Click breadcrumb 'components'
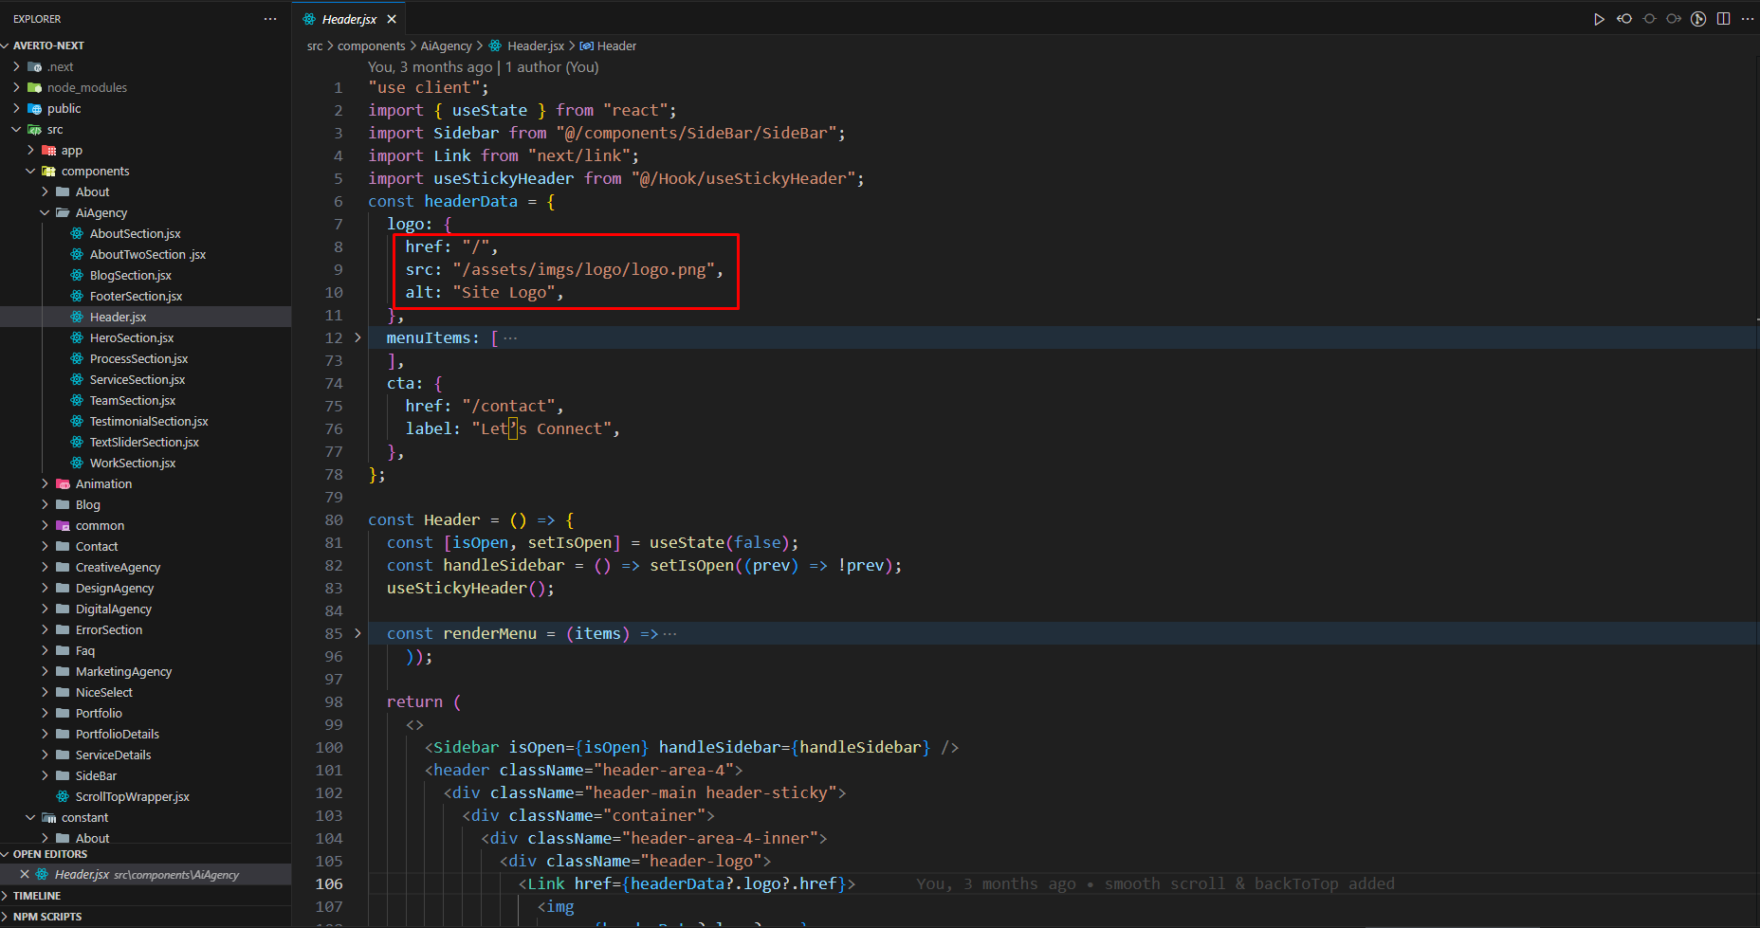1760x928 pixels. [371, 45]
